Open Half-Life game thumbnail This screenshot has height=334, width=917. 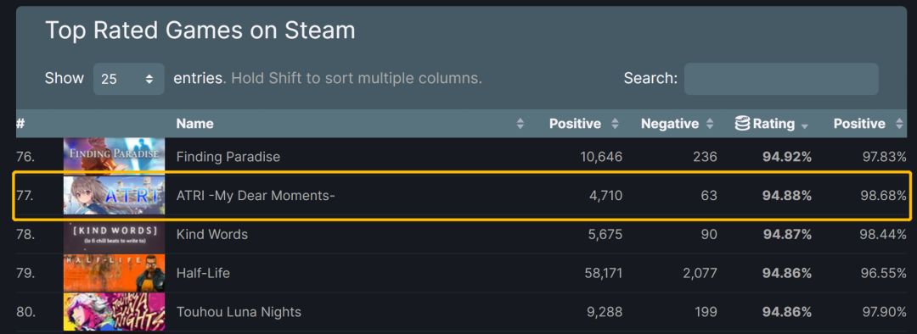click(x=114, y=273)
